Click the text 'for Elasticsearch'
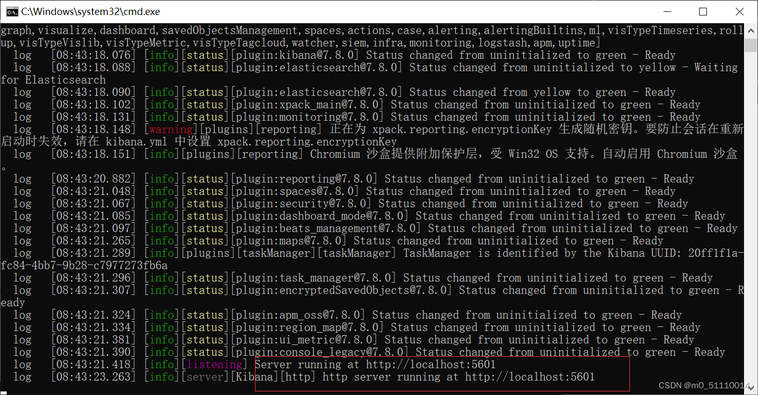 pos(53,80)
